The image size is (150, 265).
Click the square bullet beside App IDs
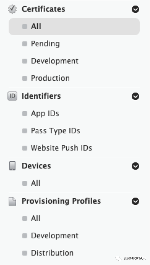tap(25, 113)
